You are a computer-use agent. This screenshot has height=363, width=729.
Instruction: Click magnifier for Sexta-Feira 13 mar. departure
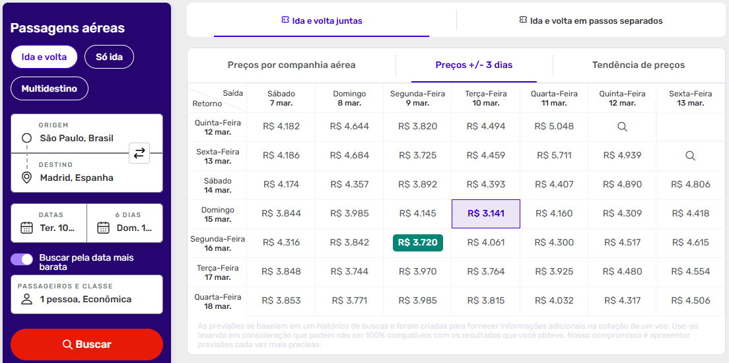point(690,156)
